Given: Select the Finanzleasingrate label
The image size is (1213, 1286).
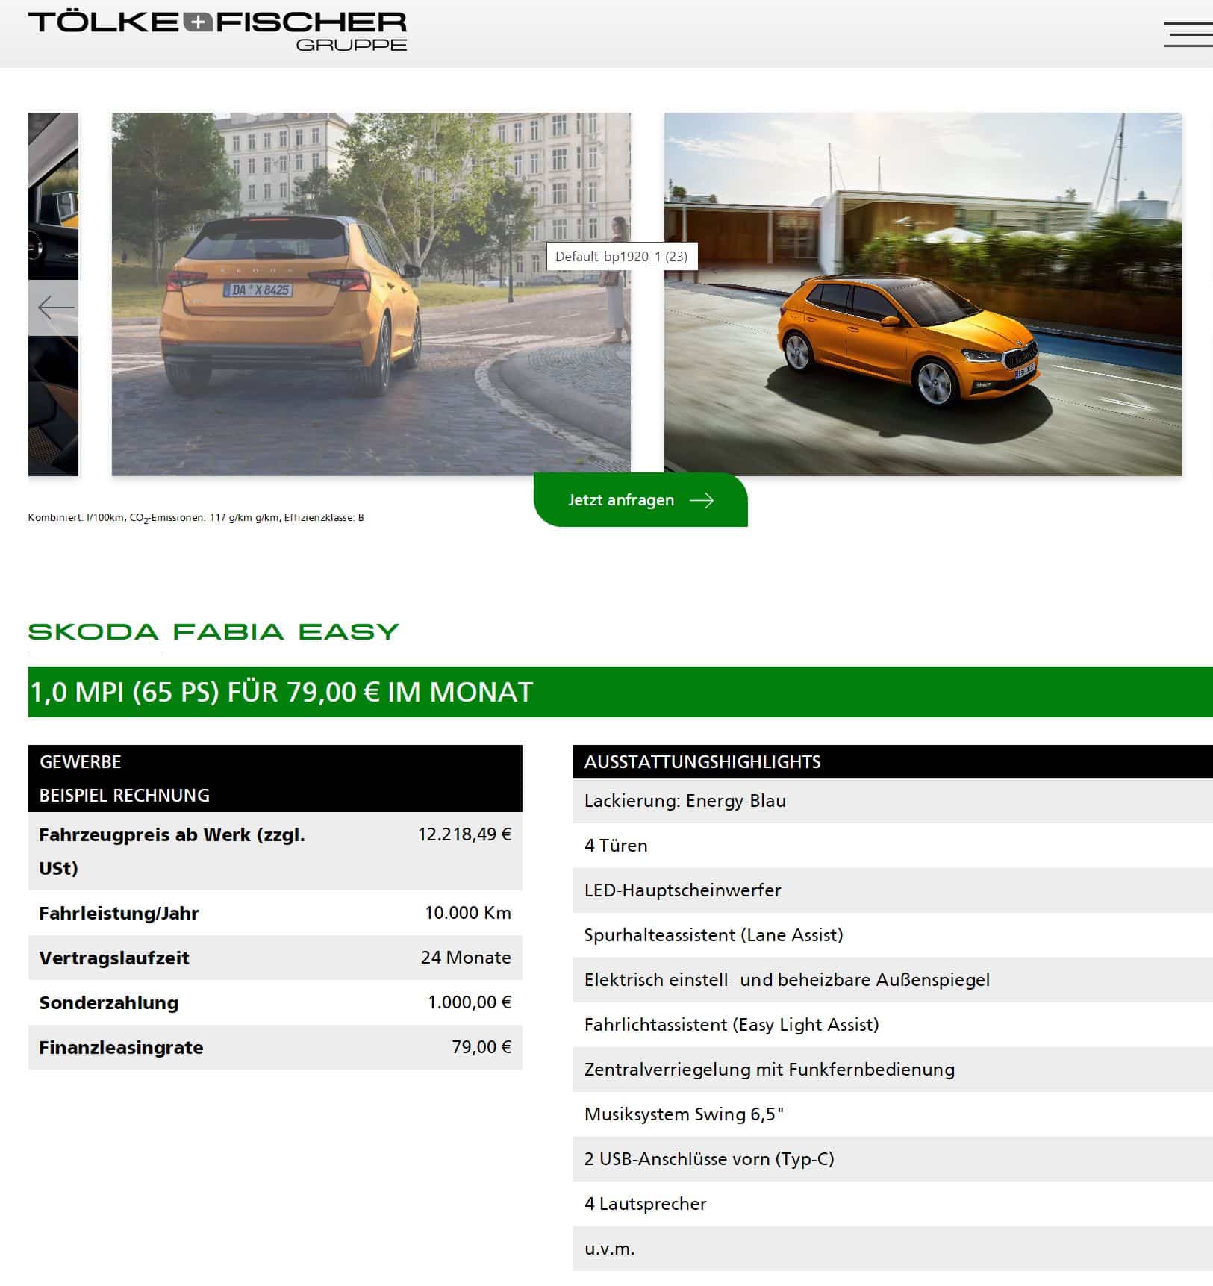Looking at the screenshot, I should tap(121, 1047).
